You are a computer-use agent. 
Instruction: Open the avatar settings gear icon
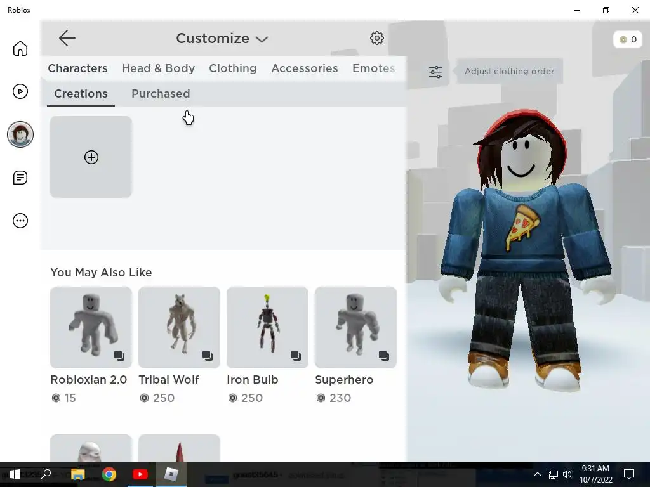point(377,38)
